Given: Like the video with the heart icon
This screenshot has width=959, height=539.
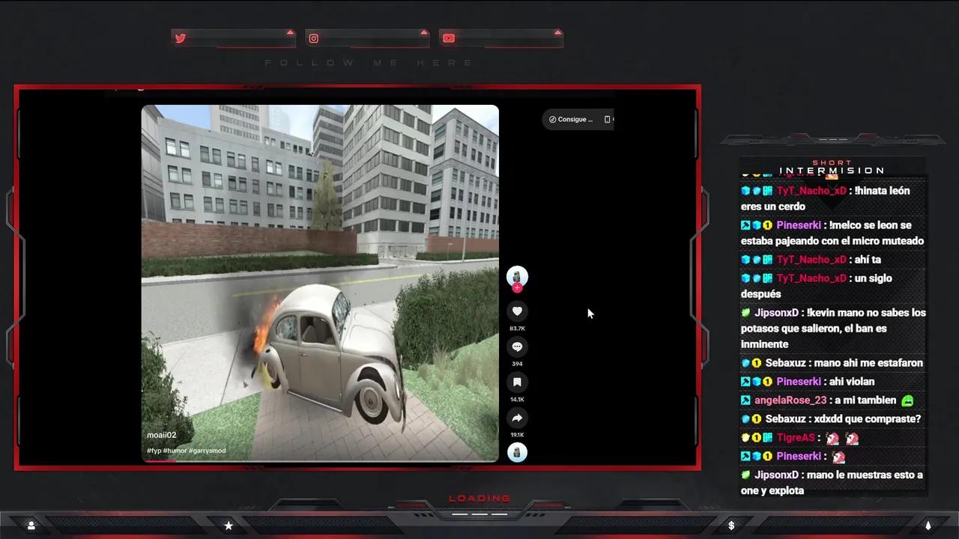Looking at the screenshot, I should pyautogui.click(x=517, y=311).
